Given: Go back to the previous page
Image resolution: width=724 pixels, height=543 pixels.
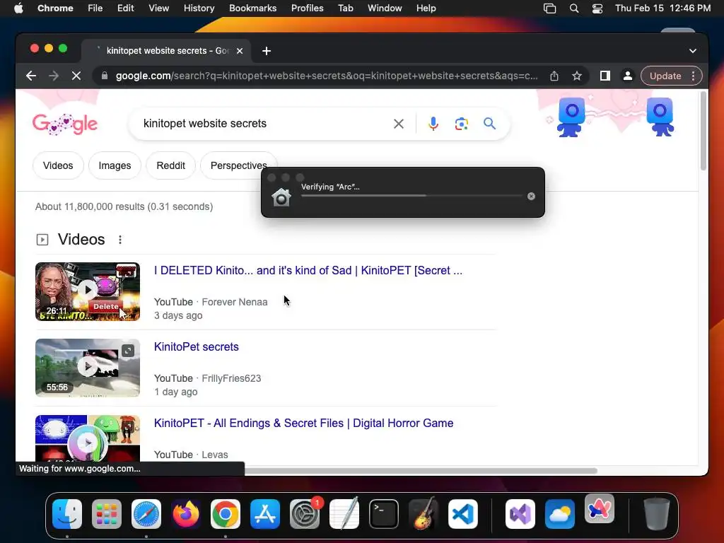Looking at the screenshot, I should 31,76.
